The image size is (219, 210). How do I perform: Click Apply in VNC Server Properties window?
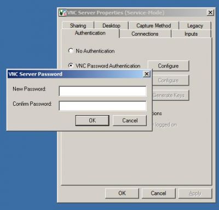195,193
